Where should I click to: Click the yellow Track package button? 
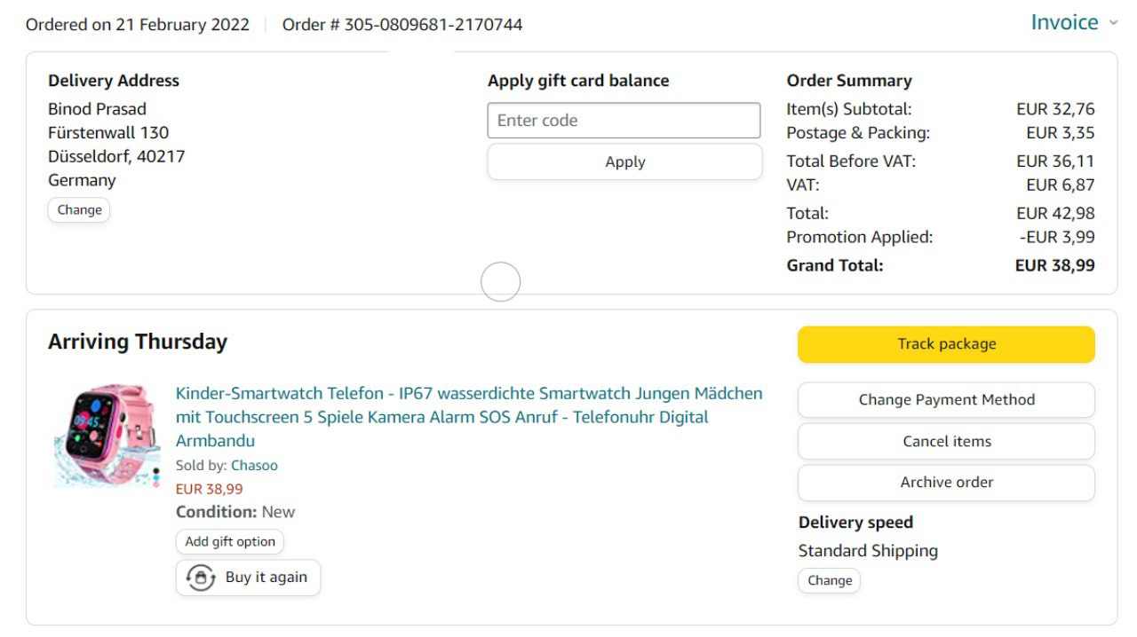click(x=946, y=344)
